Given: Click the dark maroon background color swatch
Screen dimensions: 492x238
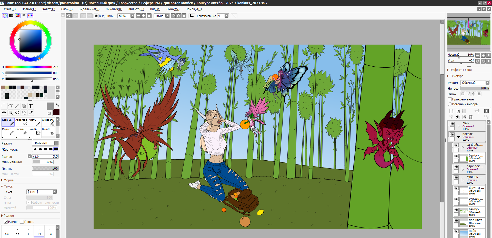Looking at the screenshot, I should click(x=56, y=112).
